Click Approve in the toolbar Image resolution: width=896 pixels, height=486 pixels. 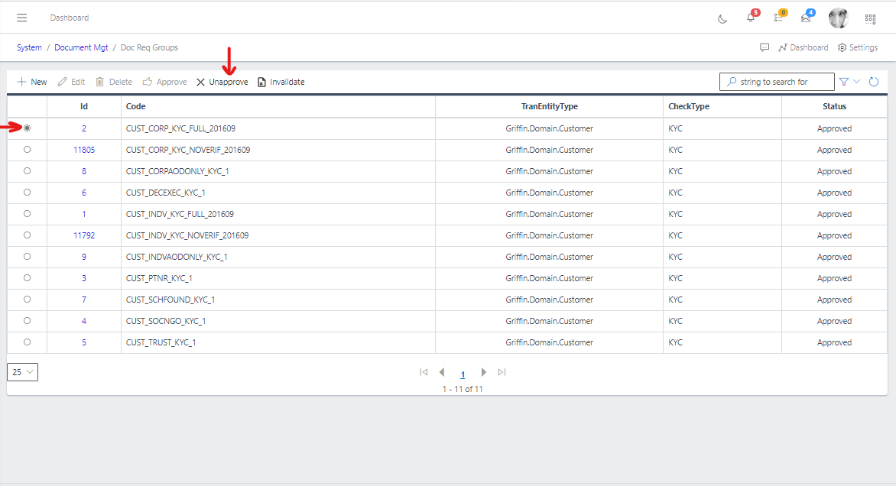click(x=164, y=82)
